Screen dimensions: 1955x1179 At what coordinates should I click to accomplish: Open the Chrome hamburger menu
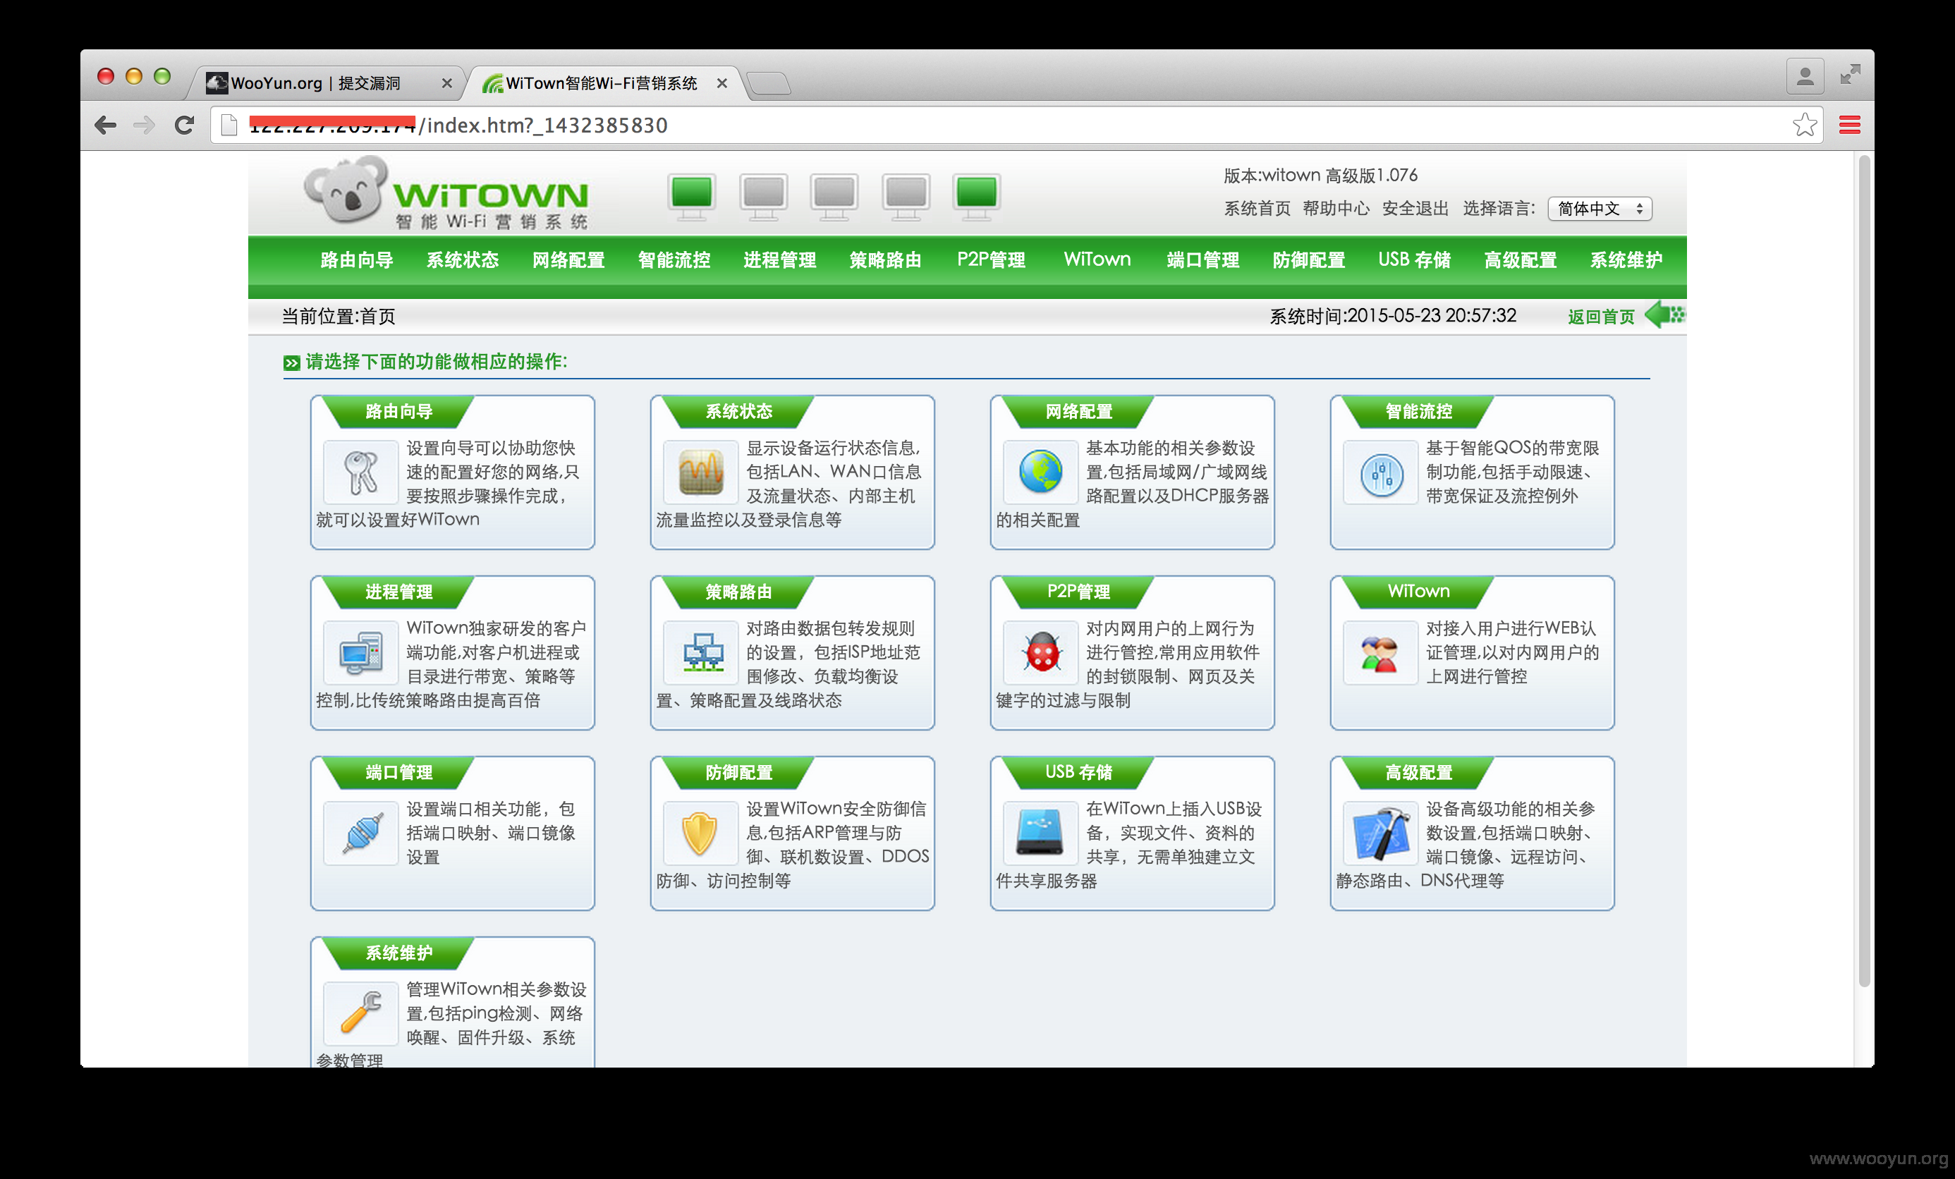click(x=1849, y=126)
